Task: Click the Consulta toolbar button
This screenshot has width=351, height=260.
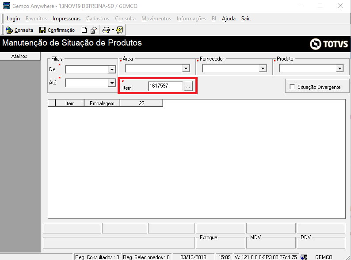Action: (19, 30)
